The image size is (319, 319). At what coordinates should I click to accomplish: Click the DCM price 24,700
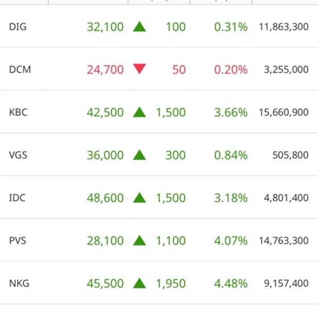105,70
